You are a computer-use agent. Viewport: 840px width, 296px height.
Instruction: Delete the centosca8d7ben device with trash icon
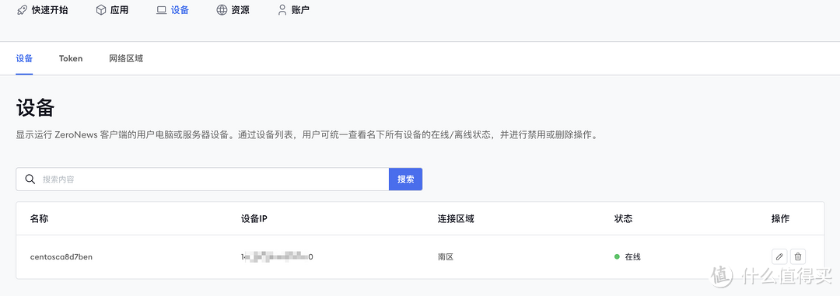pyautogui.click(x=798, y=257)
